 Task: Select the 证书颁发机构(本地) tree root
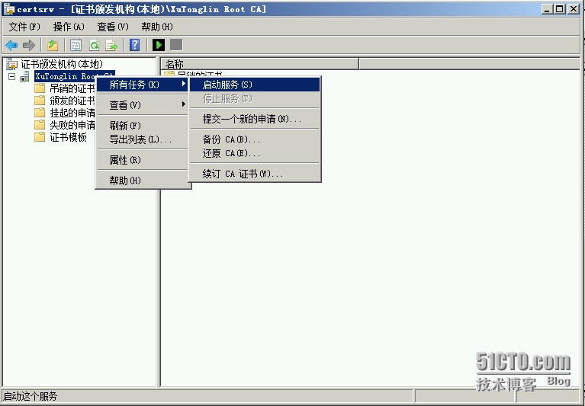click(x=62, y=65)
